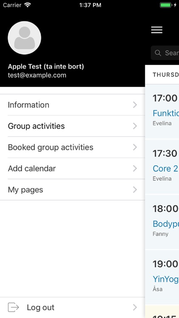Select Group activities menu entry

click(73, 126)
